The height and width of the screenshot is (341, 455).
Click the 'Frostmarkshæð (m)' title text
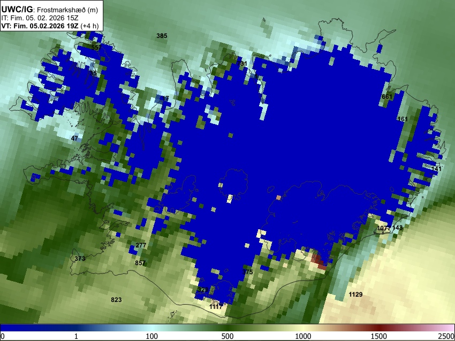(x=67, y=10)
